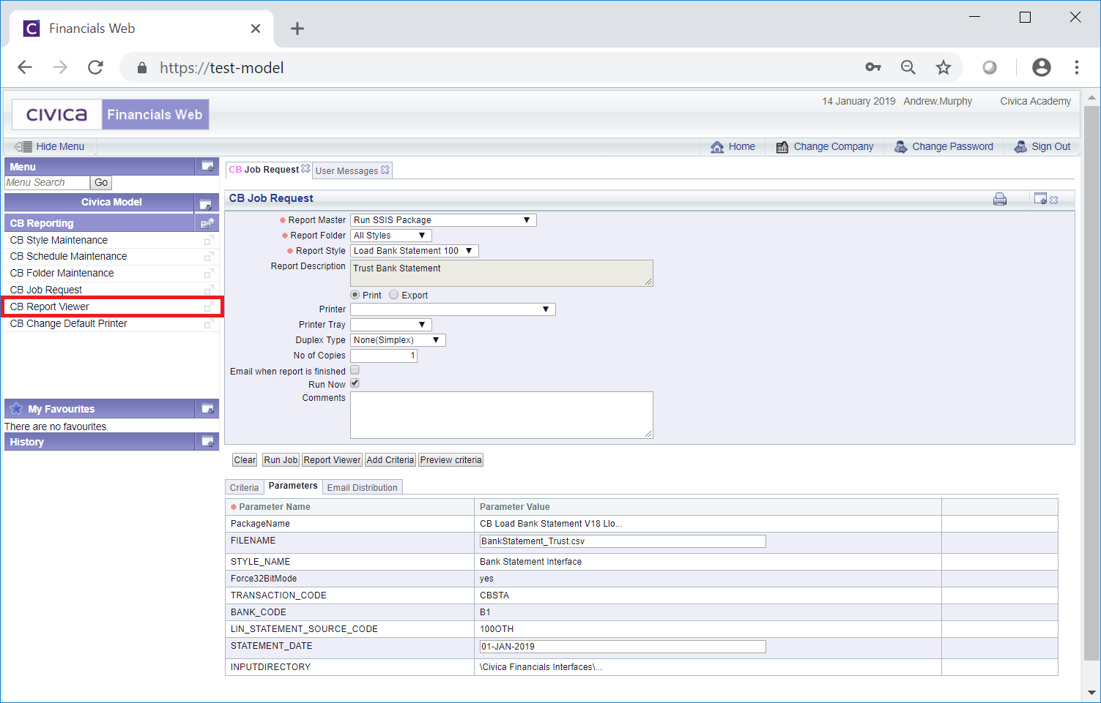
Task: Switch to the User Messages tab
Action: pos(346,170)
